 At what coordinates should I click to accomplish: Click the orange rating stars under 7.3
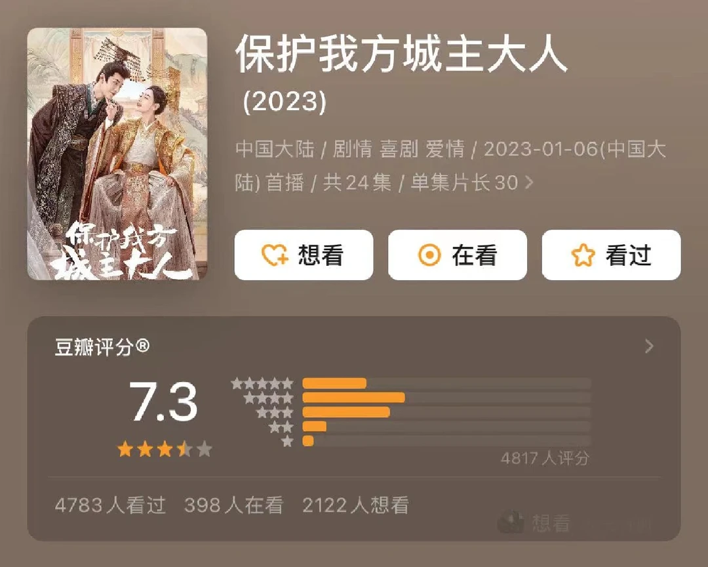click(165, 450)
